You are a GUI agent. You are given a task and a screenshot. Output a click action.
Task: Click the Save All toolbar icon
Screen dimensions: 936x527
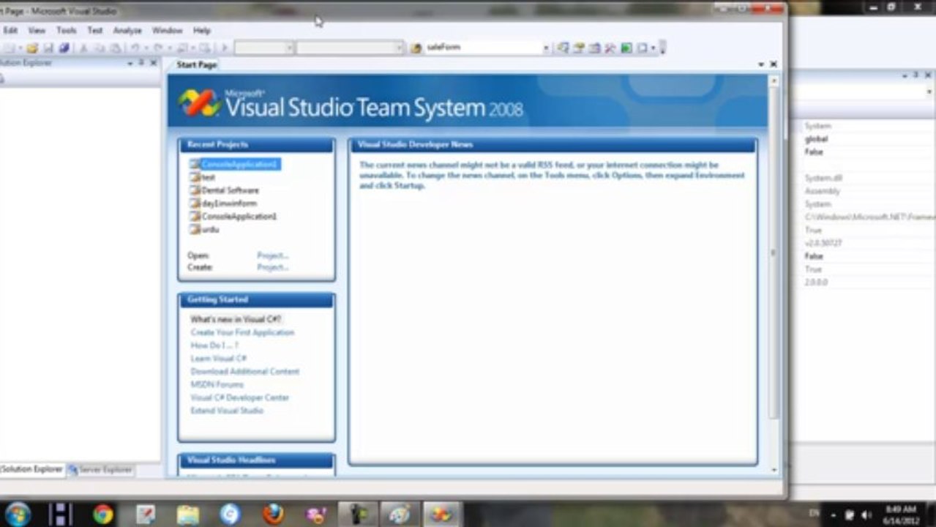pyautogui.click(x=64, y=48)
